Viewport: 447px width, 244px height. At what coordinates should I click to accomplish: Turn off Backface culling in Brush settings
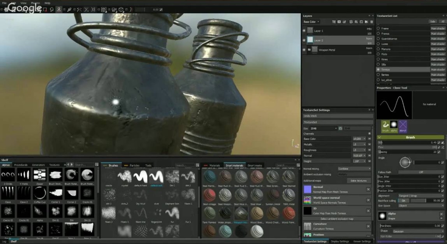(x=404, y=200)
